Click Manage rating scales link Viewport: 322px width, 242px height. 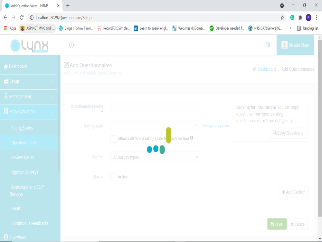pyautogui.click(x=216, y=126)
